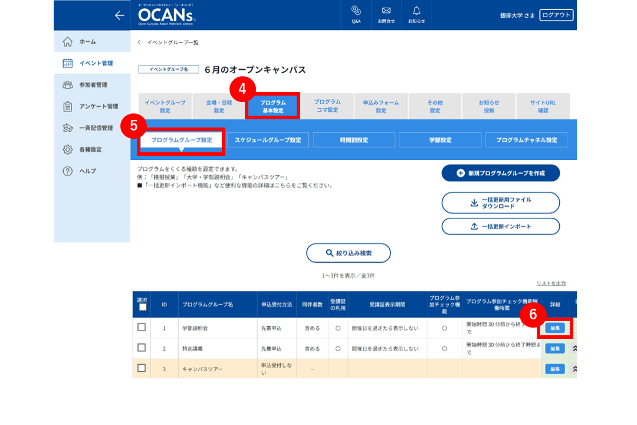Click the 1〜3件を表示/全3件 count text
This screenshot has height=425, width=637.
pos(348,276)
